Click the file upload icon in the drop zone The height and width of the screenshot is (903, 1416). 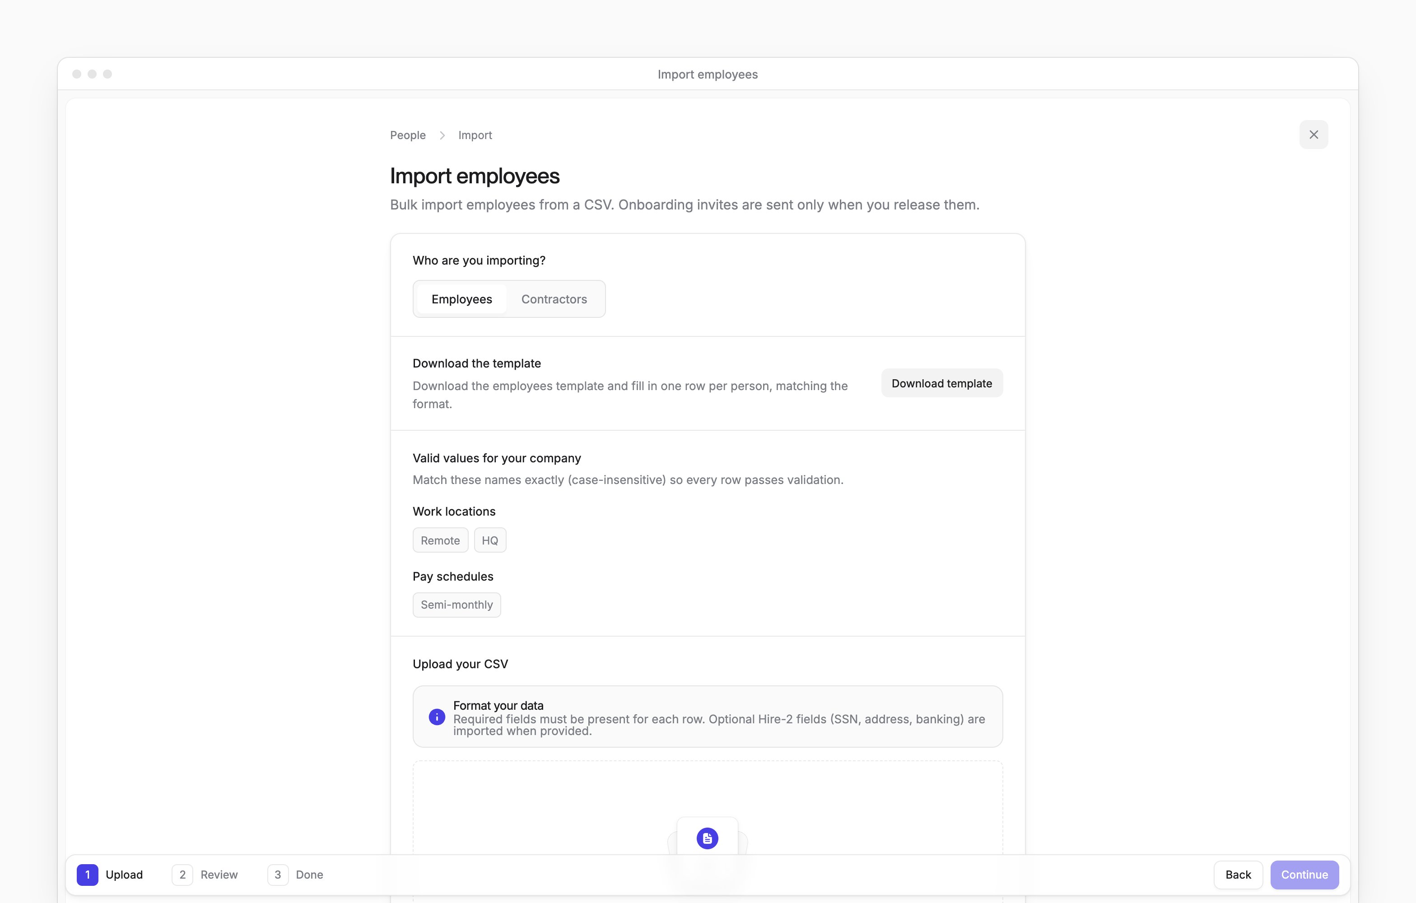[707, 838]
